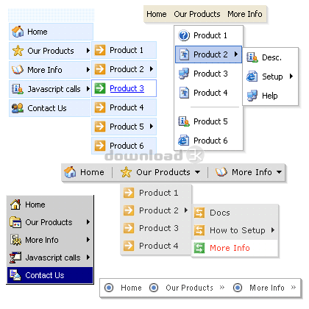Viewport: 309px width, 309px height.
Task: Click the green arrow icon next to Product 3
Action: point(100,88)
